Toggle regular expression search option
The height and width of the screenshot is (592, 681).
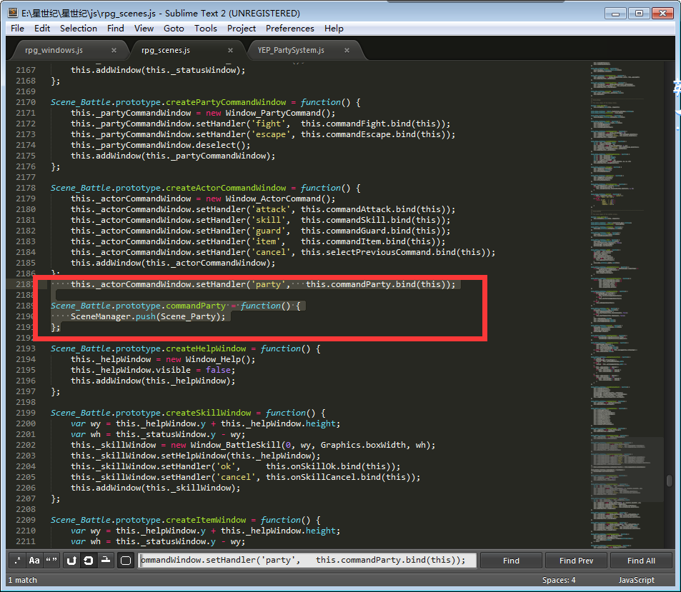click(17, 561)
